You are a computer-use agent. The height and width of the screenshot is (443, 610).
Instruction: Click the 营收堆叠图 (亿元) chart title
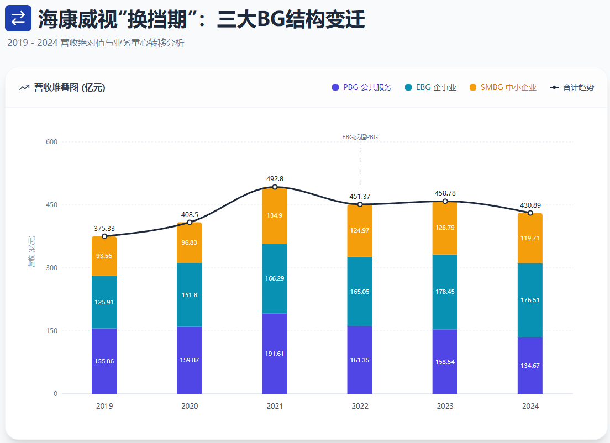pyautogui.click(x=70, y=87)
